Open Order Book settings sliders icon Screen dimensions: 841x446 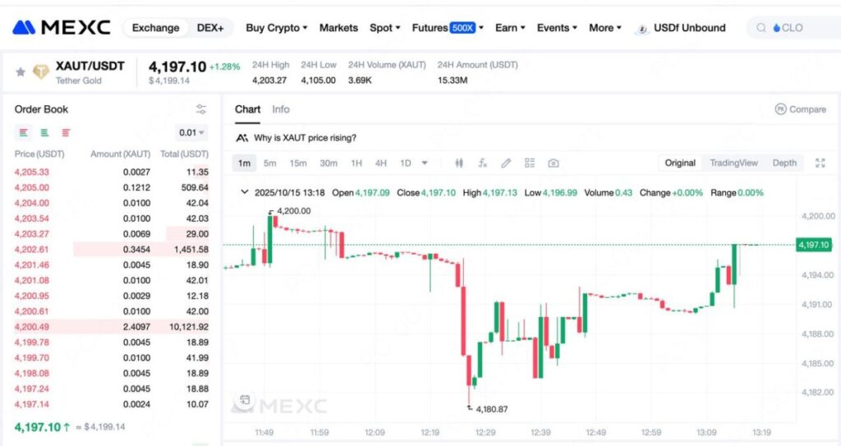coord(201,109)
